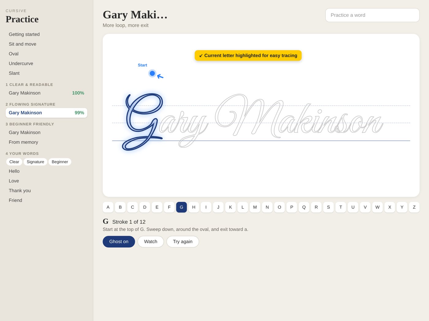This screenshot has width=429, height=321.
Task: Open From memory exercise
Action: pyautogui.click(x=46, y=142)
